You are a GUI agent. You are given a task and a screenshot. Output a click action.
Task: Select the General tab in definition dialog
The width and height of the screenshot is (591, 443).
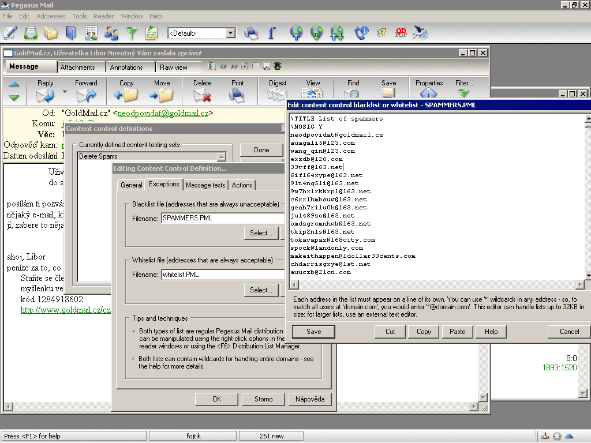pyautogui.click(x=131, y=185)
